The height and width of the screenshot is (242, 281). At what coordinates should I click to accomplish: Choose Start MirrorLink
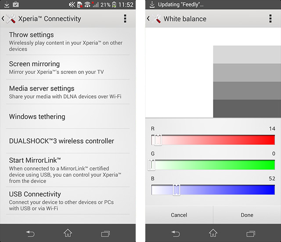[x=68, y=170]
